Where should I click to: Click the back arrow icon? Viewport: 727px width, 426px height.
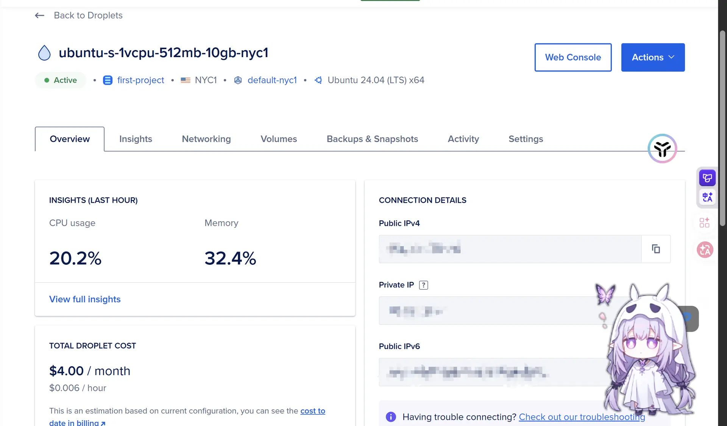(x=40, y=16)
